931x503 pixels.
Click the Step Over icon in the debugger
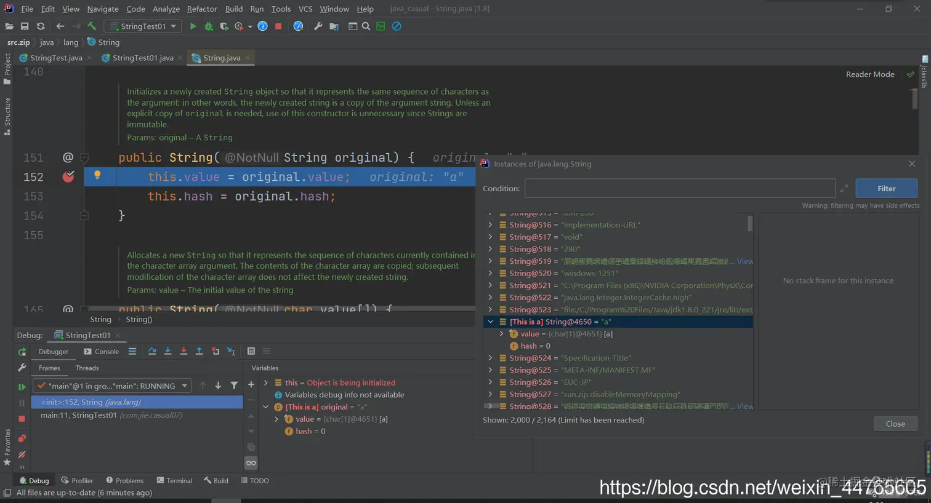pos(152,351)
